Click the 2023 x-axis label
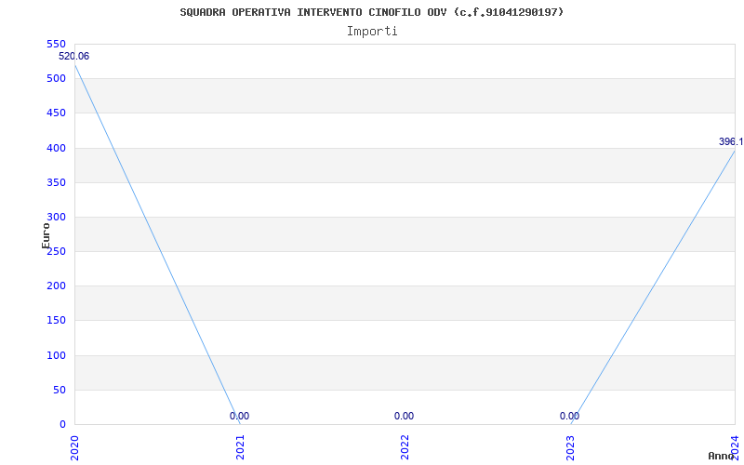 point(570,447)
